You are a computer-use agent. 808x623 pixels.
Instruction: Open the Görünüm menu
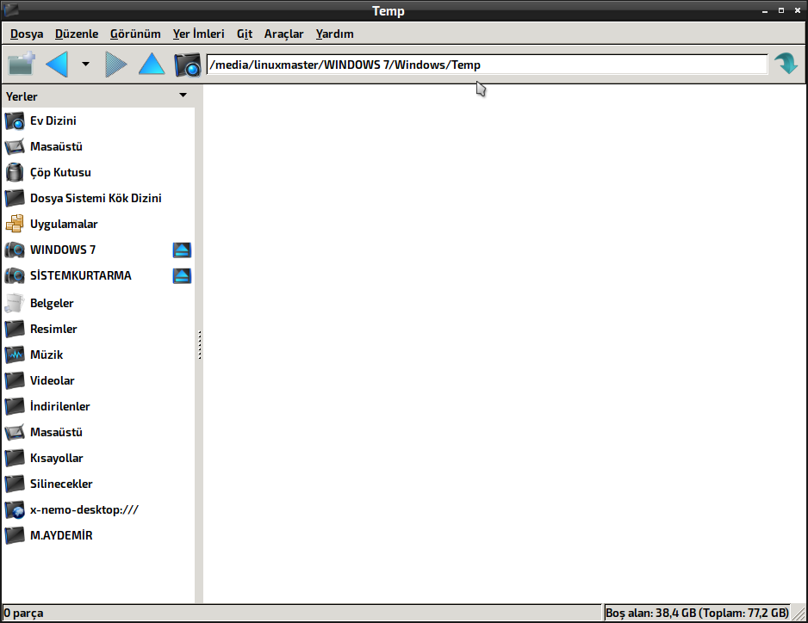(x=135, y=34)
